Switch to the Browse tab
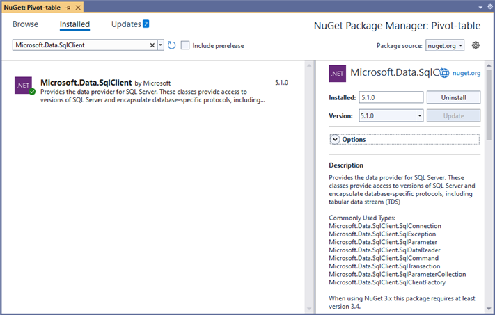 click(25, 24)
